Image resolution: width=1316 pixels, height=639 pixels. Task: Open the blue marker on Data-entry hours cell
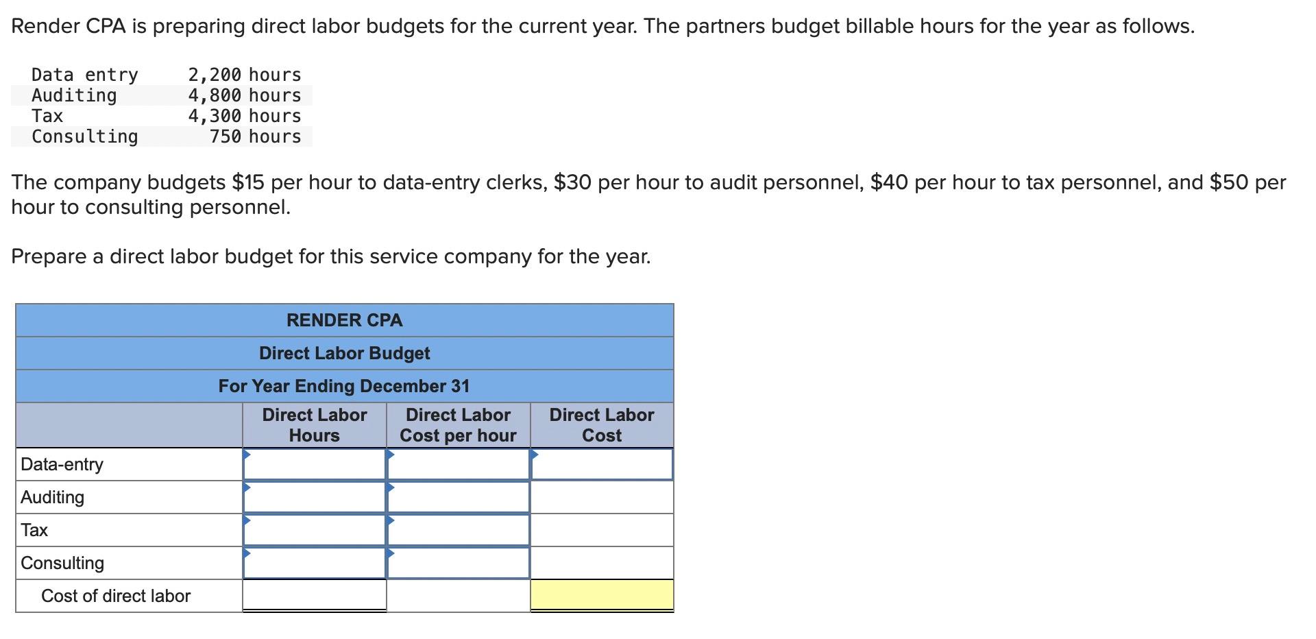pyautogui.click(x=247, y=455)
